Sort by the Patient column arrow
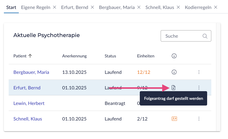Viewport: 228px width, 139px height. pos(30,56)
